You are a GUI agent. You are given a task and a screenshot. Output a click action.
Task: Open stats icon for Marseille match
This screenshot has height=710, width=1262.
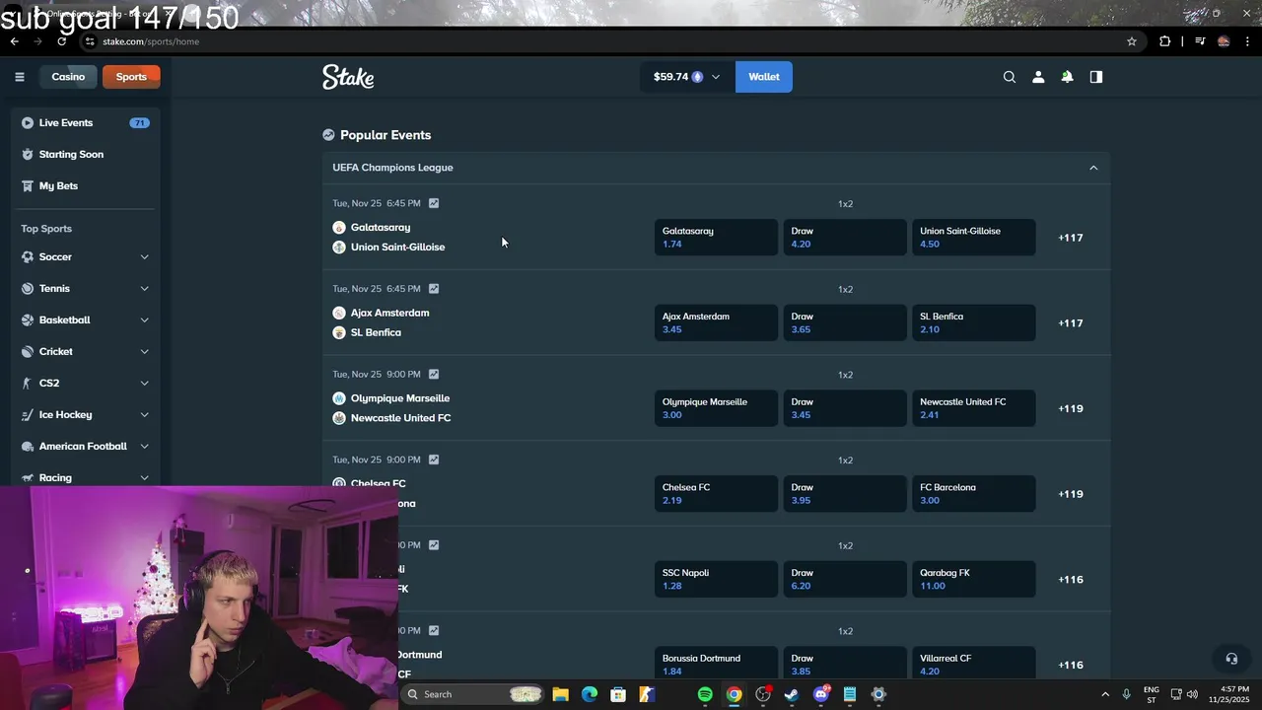click(x=434, y=375)
